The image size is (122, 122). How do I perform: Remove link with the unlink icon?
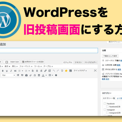[x=50, y=71]
